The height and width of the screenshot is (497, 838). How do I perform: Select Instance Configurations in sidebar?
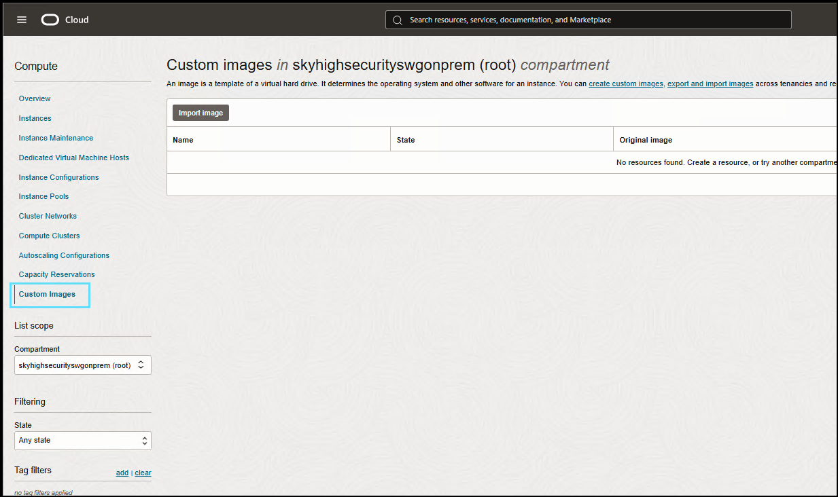(x=58, y=178)
